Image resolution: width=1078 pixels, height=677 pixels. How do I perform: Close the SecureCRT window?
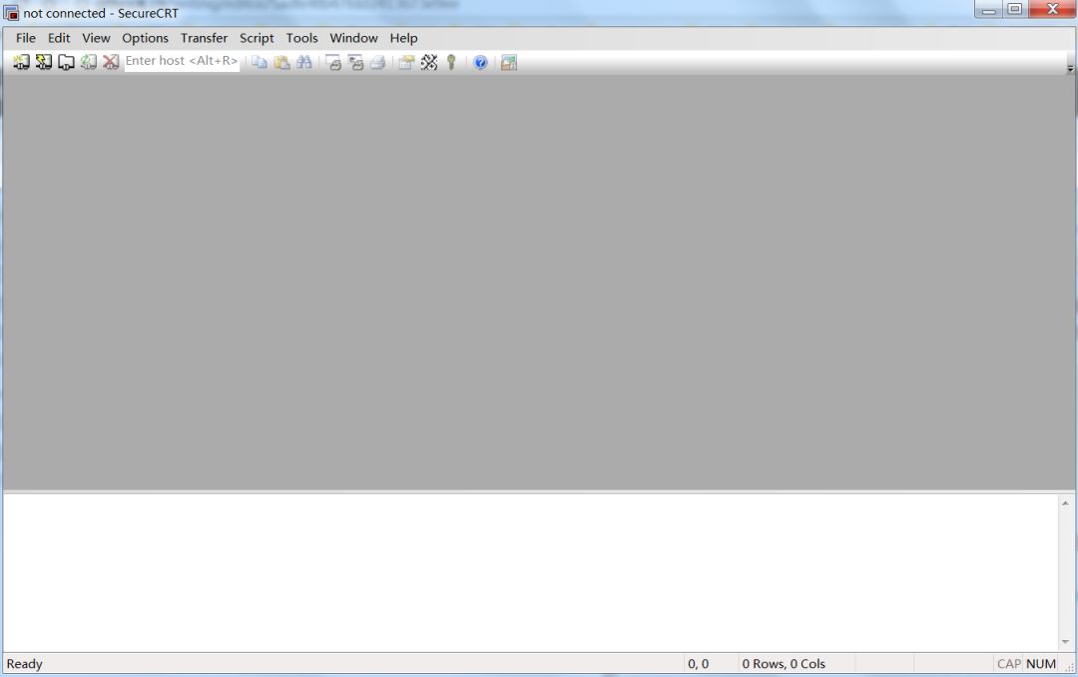tap(1052, 10)
